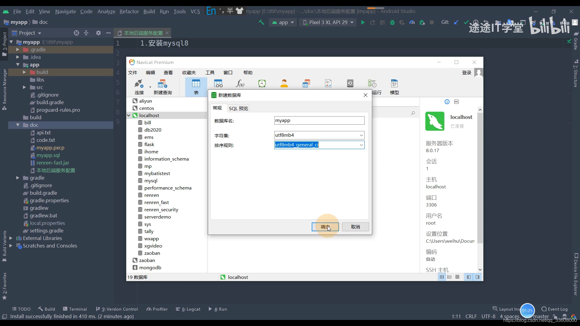Click the 数据库名 input field
Viewport: 580px width, 326px height.
coord(319,120)
